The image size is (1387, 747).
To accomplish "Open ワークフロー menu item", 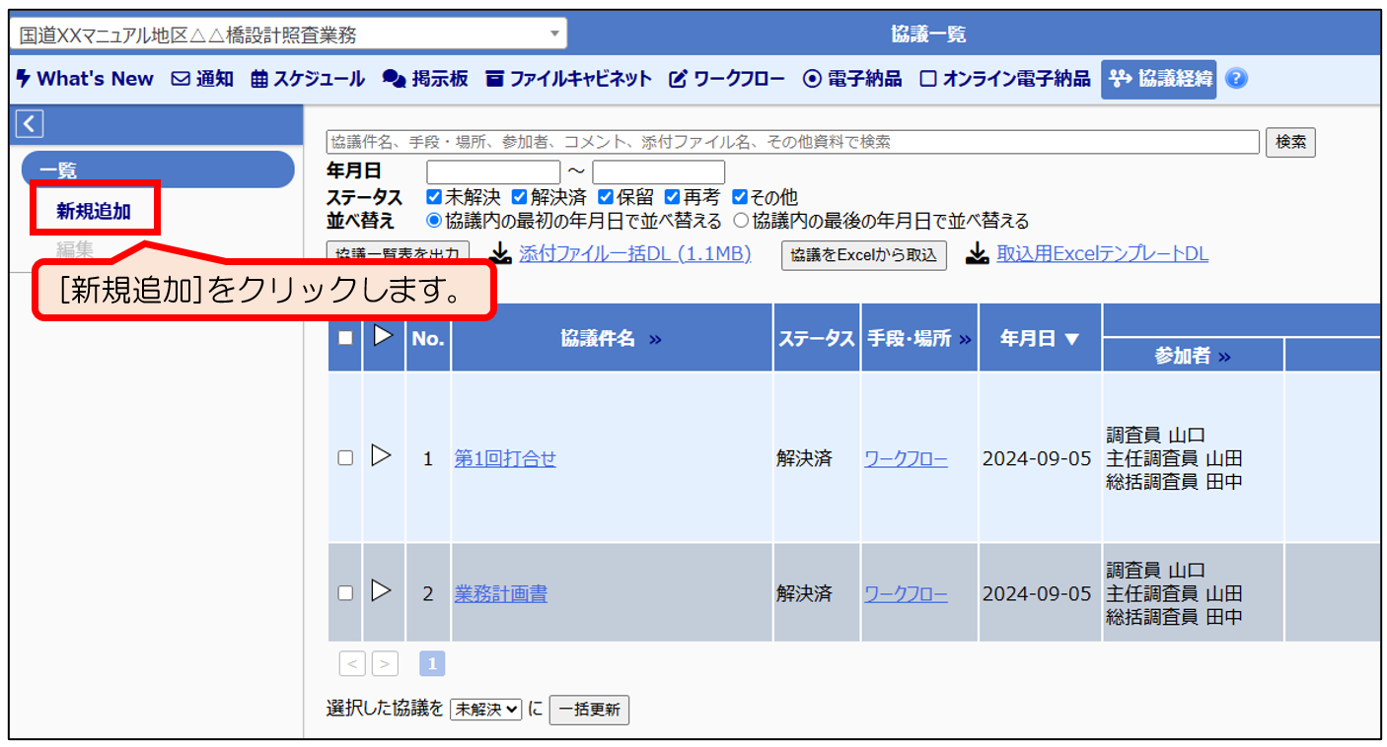I will (x=727, y=79).
